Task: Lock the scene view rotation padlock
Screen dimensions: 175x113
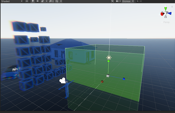Action: [172, 6]
